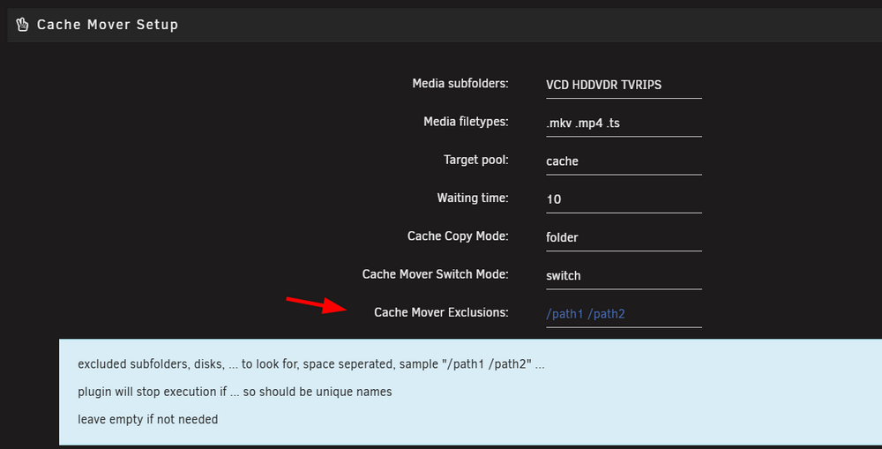Click help text 'plugin will stop execution if'

click(153, 393)
